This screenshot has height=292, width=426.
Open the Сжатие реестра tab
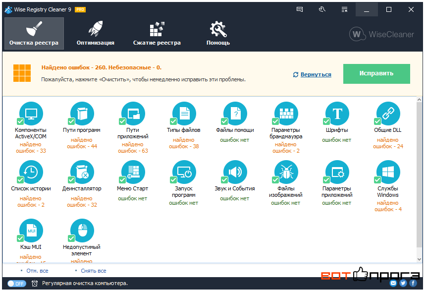pyautogui.click(x=157, y=33)
